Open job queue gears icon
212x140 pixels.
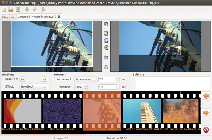point(44,9)
